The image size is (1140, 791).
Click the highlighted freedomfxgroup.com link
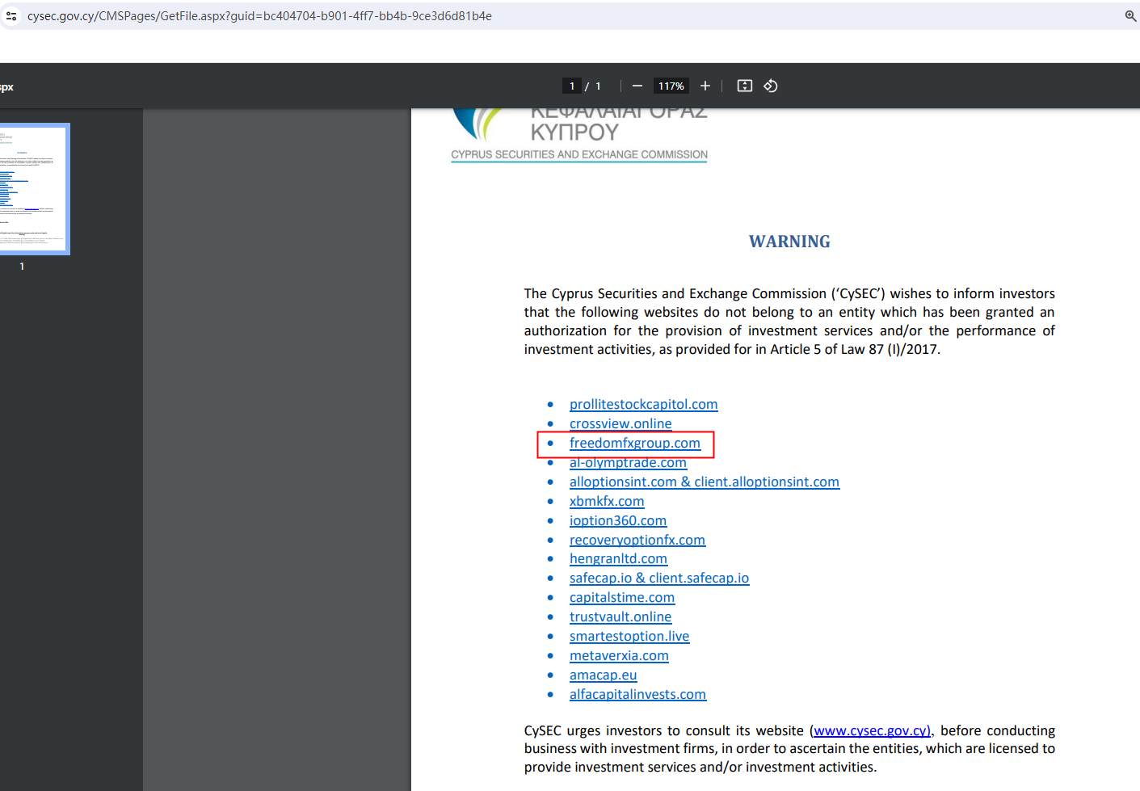(x=634, y=443)
